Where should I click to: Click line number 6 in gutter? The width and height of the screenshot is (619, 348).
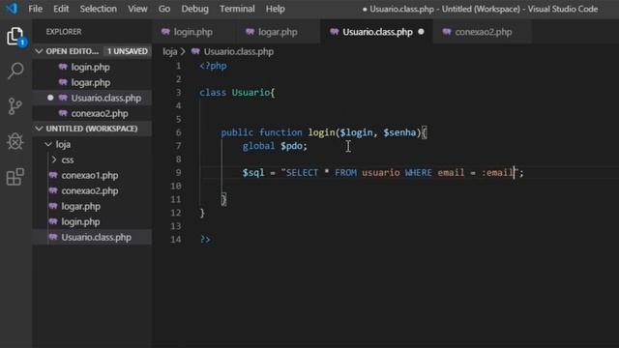coord(178,132)
